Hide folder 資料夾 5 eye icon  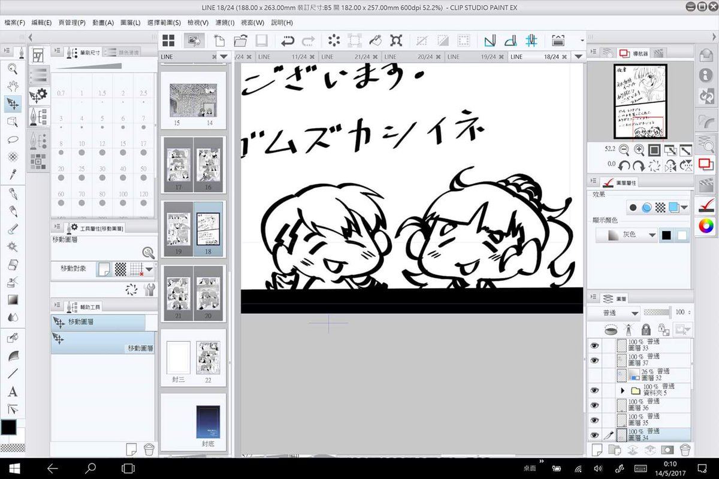coord(594,390)
